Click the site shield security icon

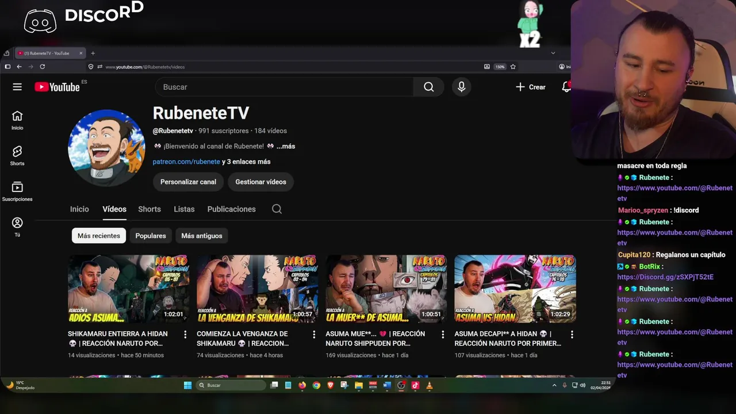click(x=91, y=67)
